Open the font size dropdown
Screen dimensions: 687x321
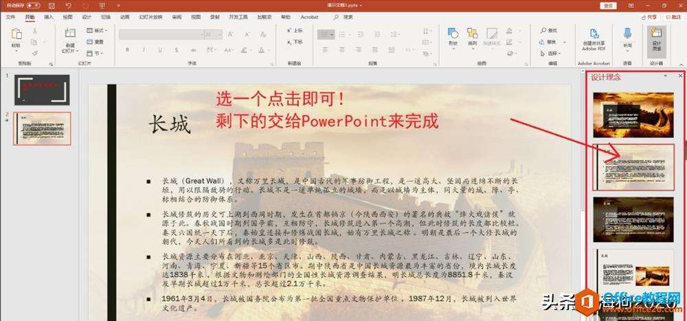(220, 34)
